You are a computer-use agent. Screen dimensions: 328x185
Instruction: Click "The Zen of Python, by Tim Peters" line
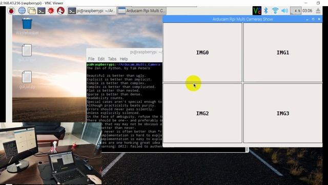pos(118,68)
